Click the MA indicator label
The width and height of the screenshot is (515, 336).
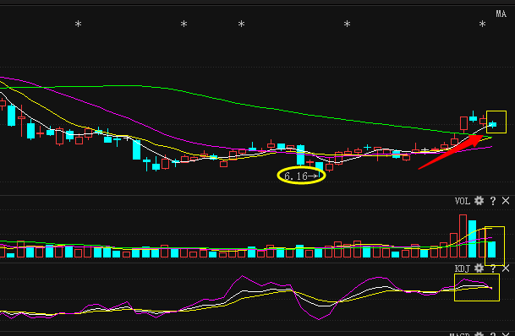tap(501, 14)
